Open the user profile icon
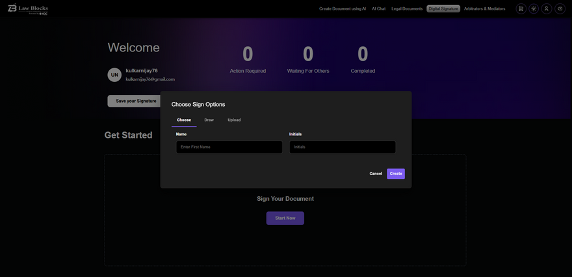 (547, 8)
